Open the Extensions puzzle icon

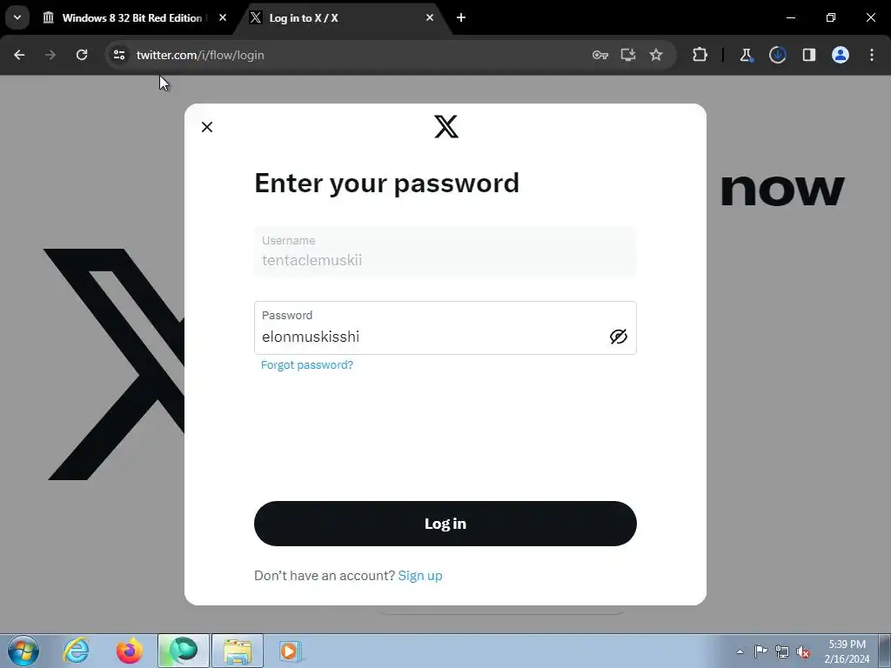coord(700,55)
